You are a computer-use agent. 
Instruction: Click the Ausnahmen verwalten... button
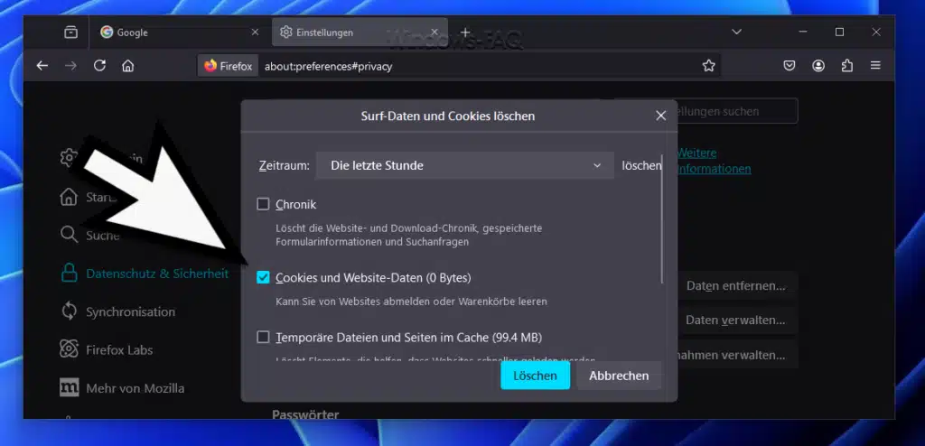737,355
